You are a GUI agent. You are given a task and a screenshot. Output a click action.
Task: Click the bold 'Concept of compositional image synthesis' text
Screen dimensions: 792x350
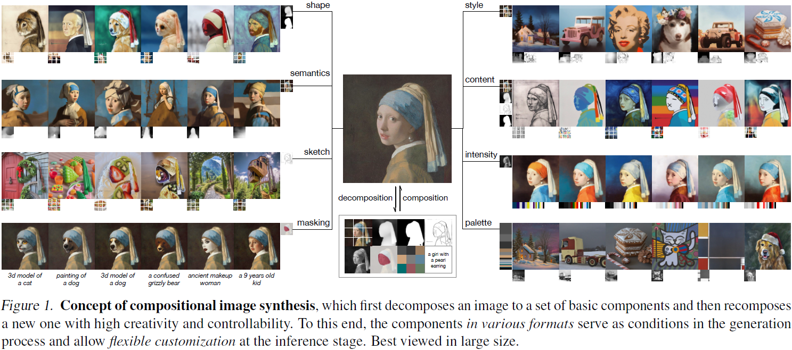187,307
